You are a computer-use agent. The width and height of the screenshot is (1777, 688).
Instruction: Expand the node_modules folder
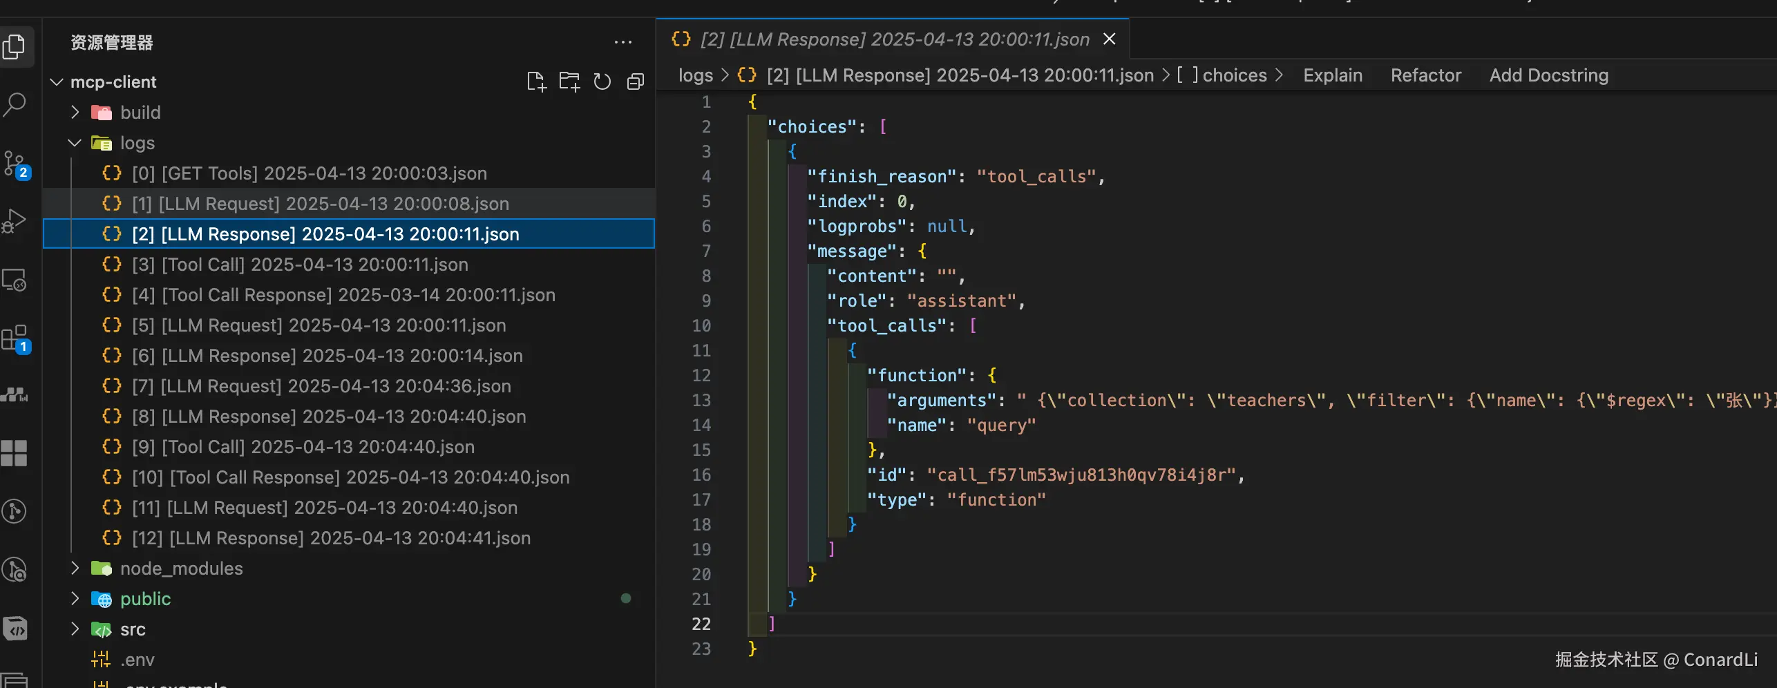pyautogui.click(x=181, y=568)
